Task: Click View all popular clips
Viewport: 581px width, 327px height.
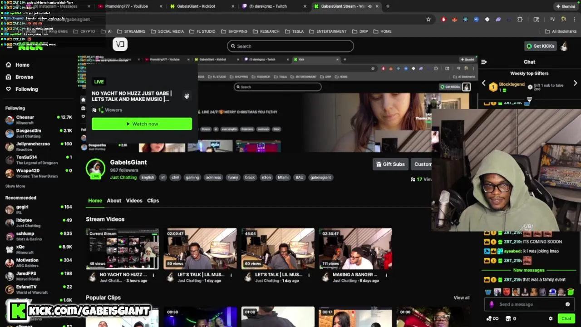Action: pos(462,298)
